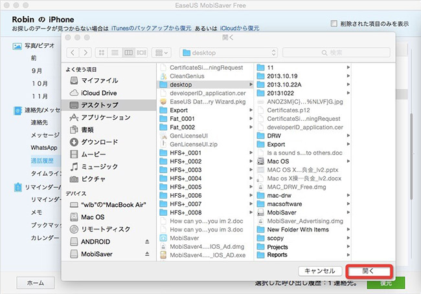Click the 開く button
Viewport: 421px width, 294px height.
coord(368,271)
